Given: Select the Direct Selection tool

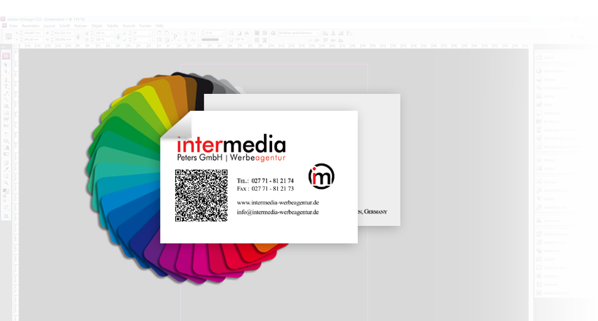Looking at the screenshot, I should tap(6, 72).
